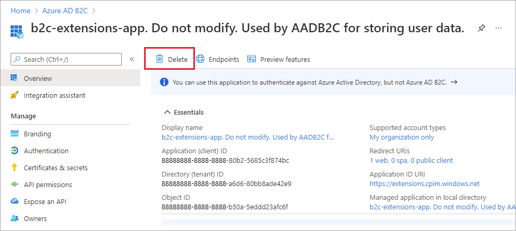Collapse the sidebar with double chevron
516x231 pixels.
pyautogui.click(x=132, y=59)
